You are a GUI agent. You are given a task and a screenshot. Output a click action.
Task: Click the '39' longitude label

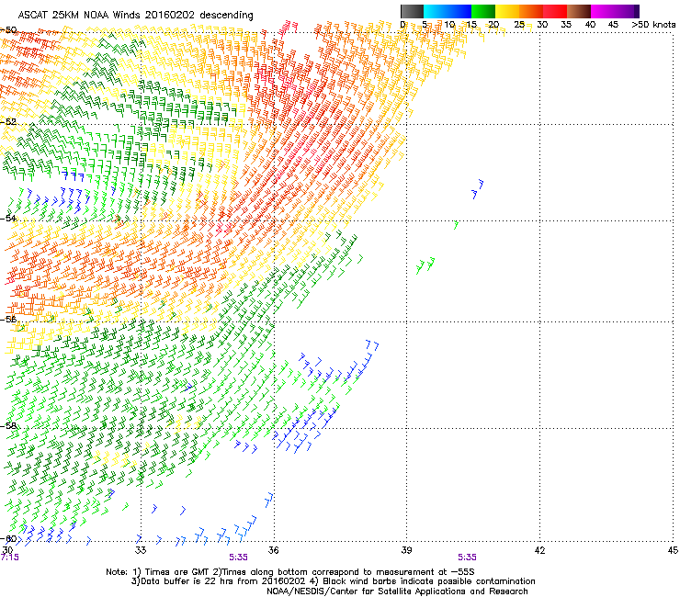click(x=406, y=550)
